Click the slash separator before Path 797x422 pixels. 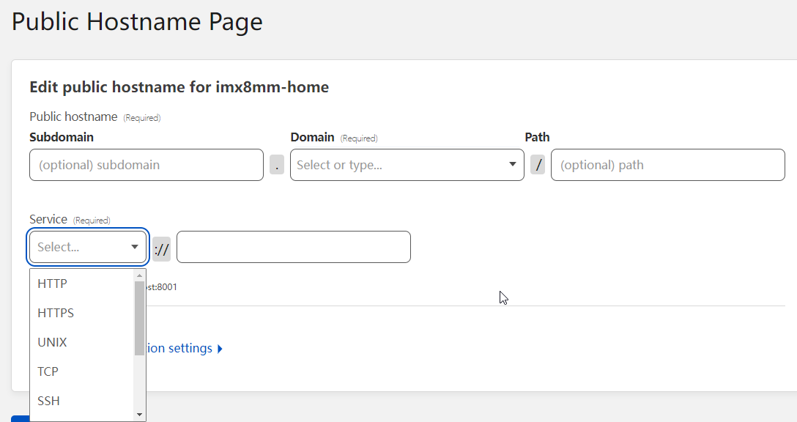(x=538, y=166)
